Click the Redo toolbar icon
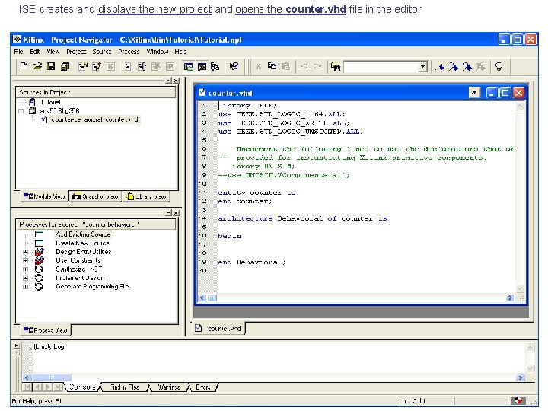The height and width of the screenshot is (411, 548). coord(317,67)
